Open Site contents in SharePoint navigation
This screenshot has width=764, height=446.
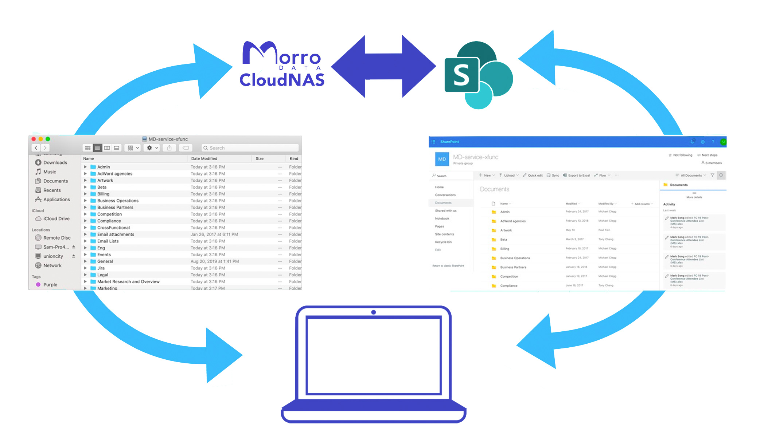(x=444, y=234)
